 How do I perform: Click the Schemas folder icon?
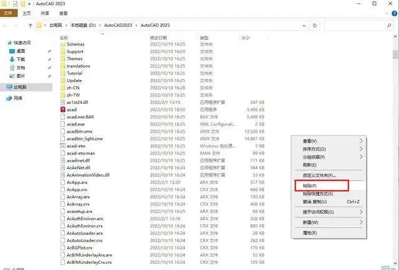pyautogui.click(x=63, y=44)
